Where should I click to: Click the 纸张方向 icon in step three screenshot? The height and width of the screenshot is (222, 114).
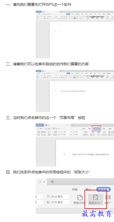[86, 132]
